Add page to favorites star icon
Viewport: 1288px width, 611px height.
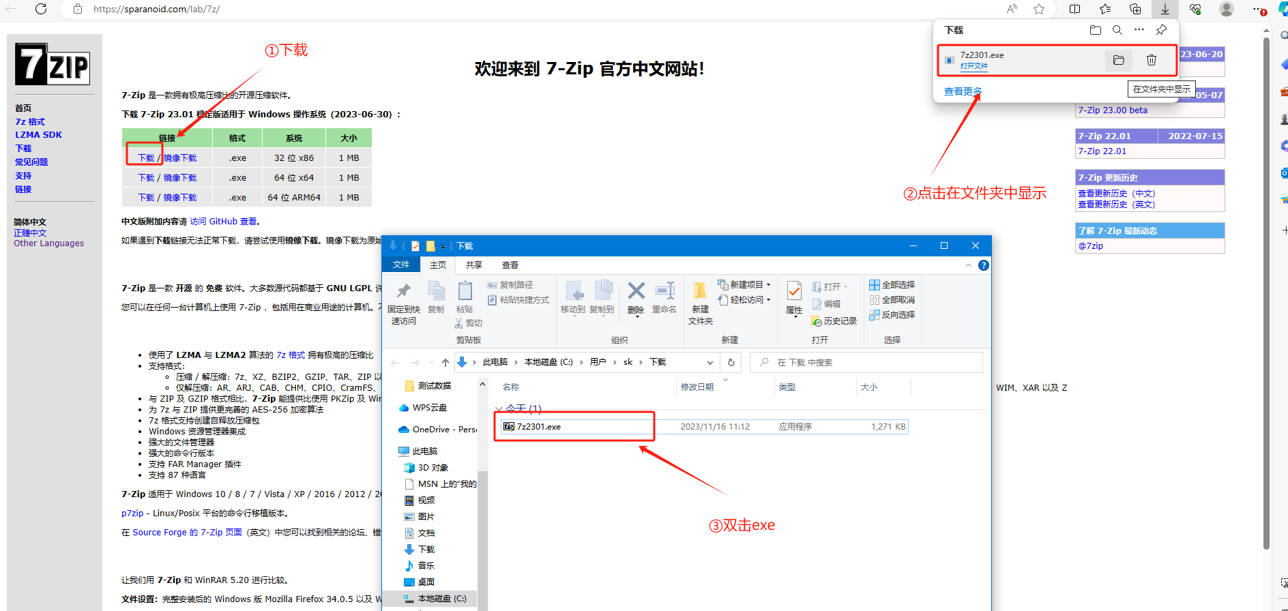pyautogui.click(x=1039, y=9)
